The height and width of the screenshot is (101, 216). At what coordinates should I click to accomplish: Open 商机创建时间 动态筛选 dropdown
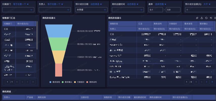coord(133,4)
